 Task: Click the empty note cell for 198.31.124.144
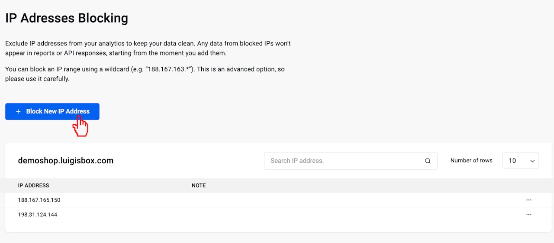pyautogui.click(x=303, y=215)
